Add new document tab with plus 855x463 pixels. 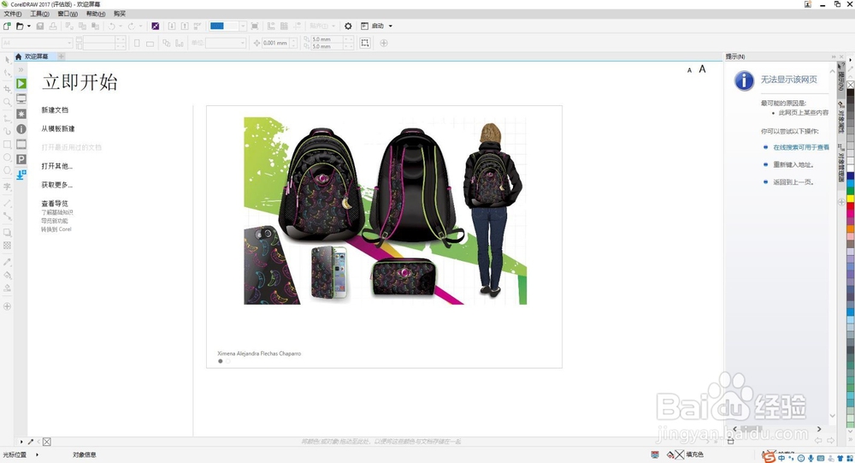61,56
